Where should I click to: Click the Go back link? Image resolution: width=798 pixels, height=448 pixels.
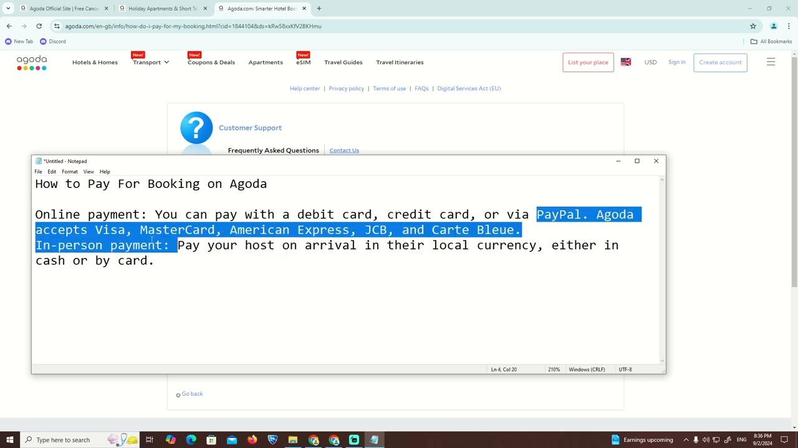click(x=192, y=394)
